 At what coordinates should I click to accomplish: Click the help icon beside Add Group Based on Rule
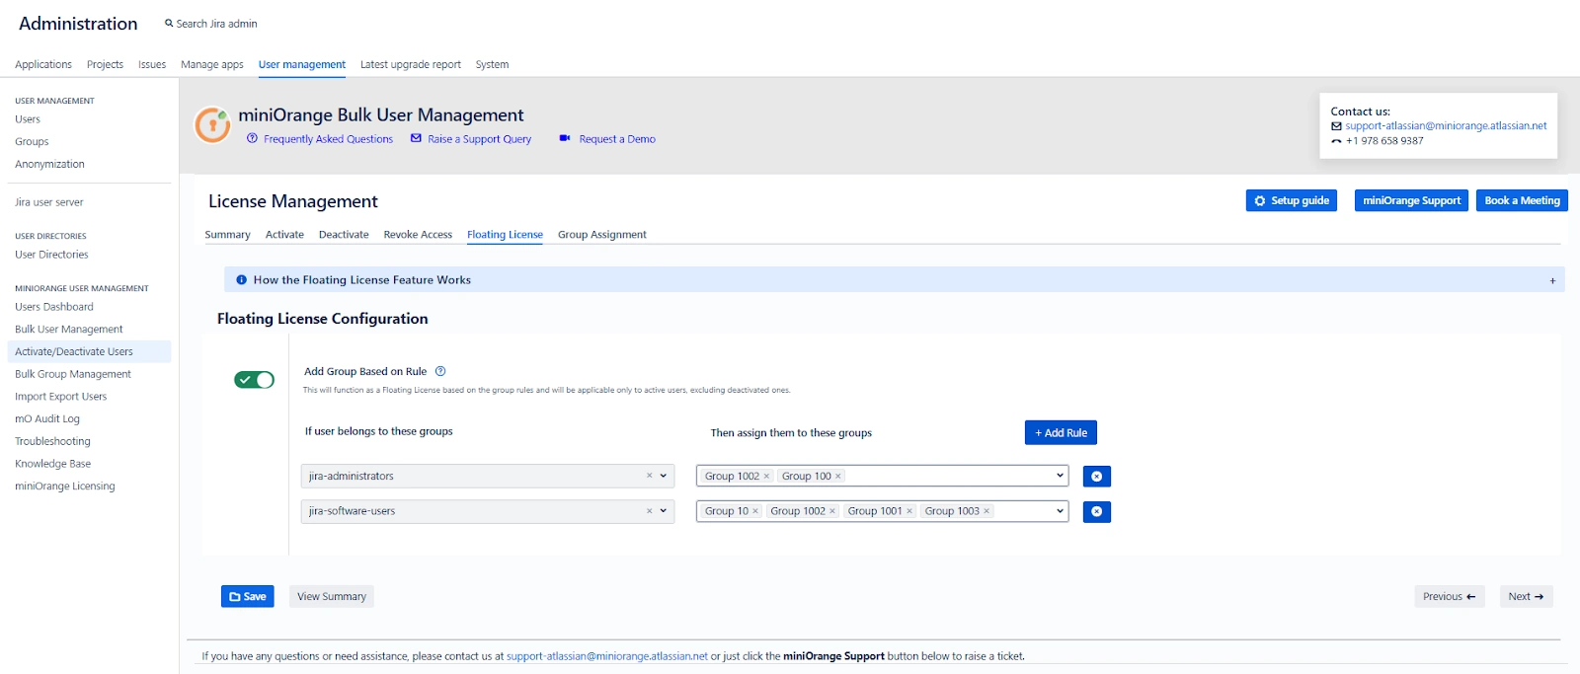(x=440, y=371)
